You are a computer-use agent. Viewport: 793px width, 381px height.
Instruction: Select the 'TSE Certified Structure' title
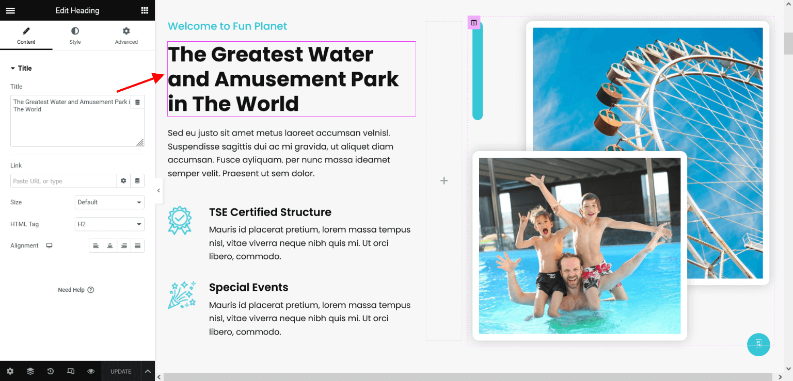[270, 212]
